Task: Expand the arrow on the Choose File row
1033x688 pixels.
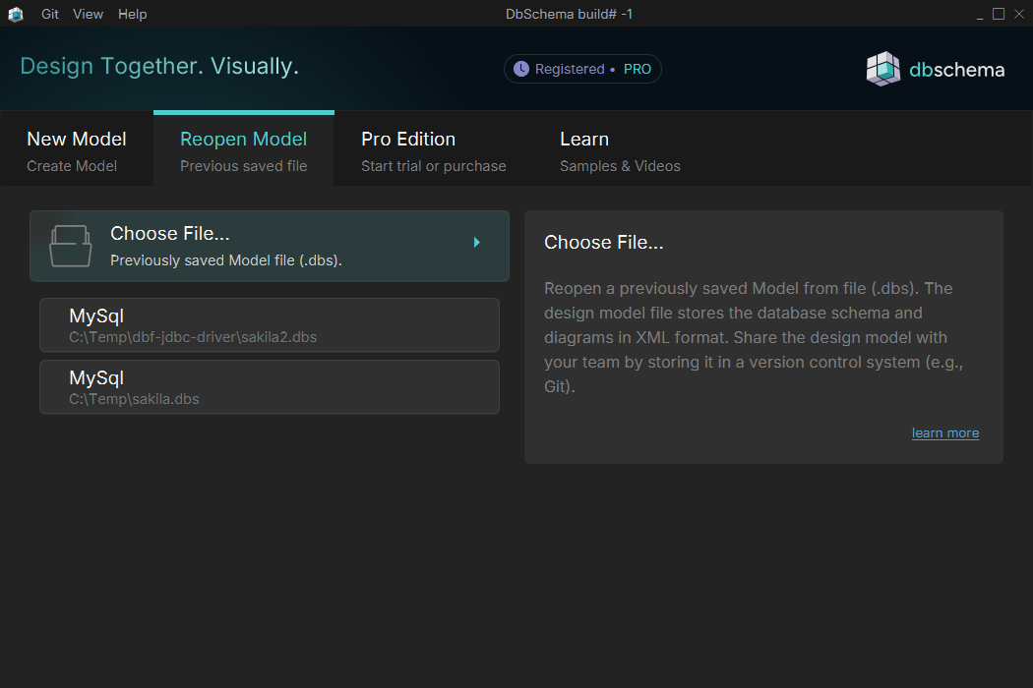Action: tap(477, 242)
